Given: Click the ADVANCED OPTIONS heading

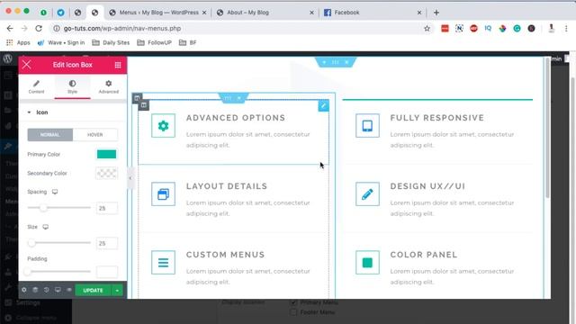Looking at the screenshot, I should click(x=236, y=118).
